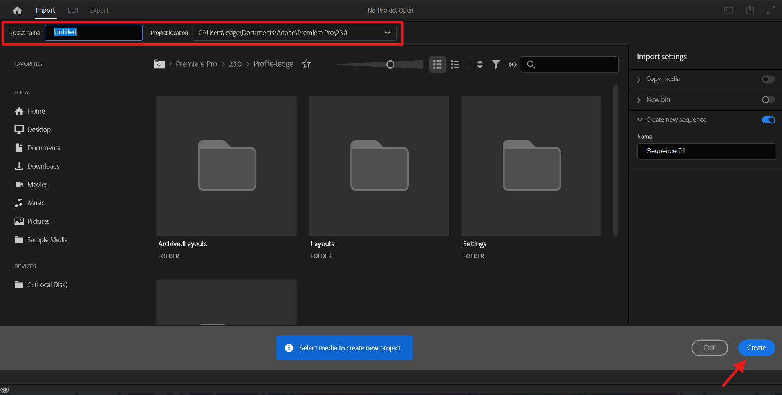
Task: Open the Project location dropdown
Action: click(387, 33)
